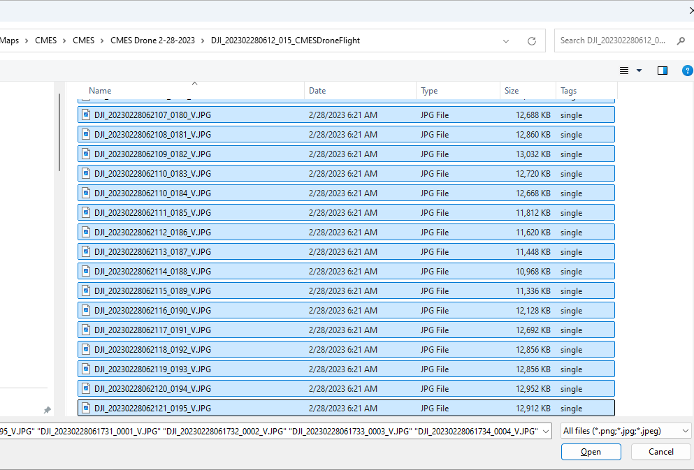
Task: Select file icon for DJI_20230228062107_0180_V.JPG
Action: [86, 115]
